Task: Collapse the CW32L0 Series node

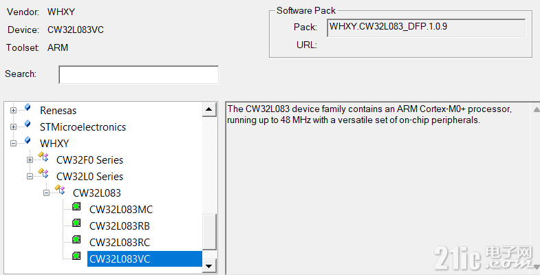Action: point(30,177)
